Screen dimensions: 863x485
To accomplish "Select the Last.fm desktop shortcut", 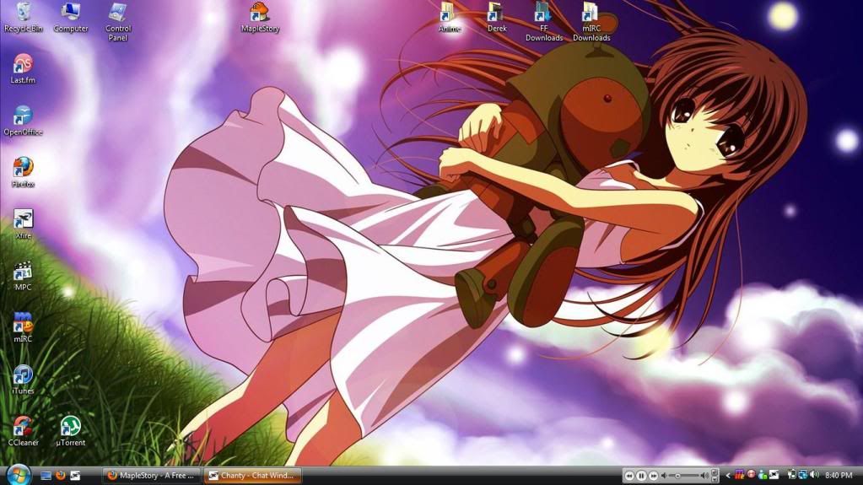I will pos(23,69).
